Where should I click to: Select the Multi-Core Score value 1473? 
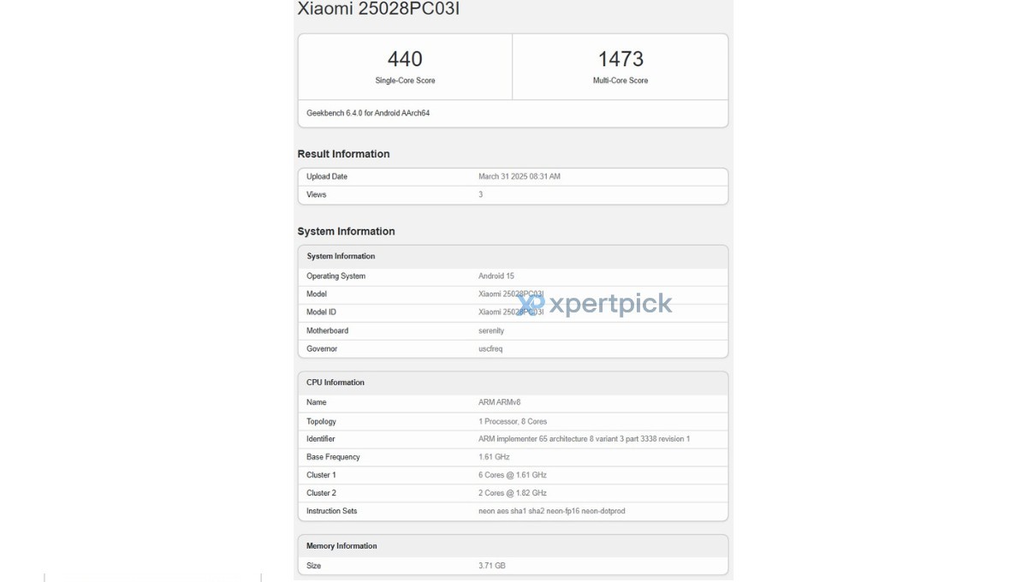coord(620,59)
